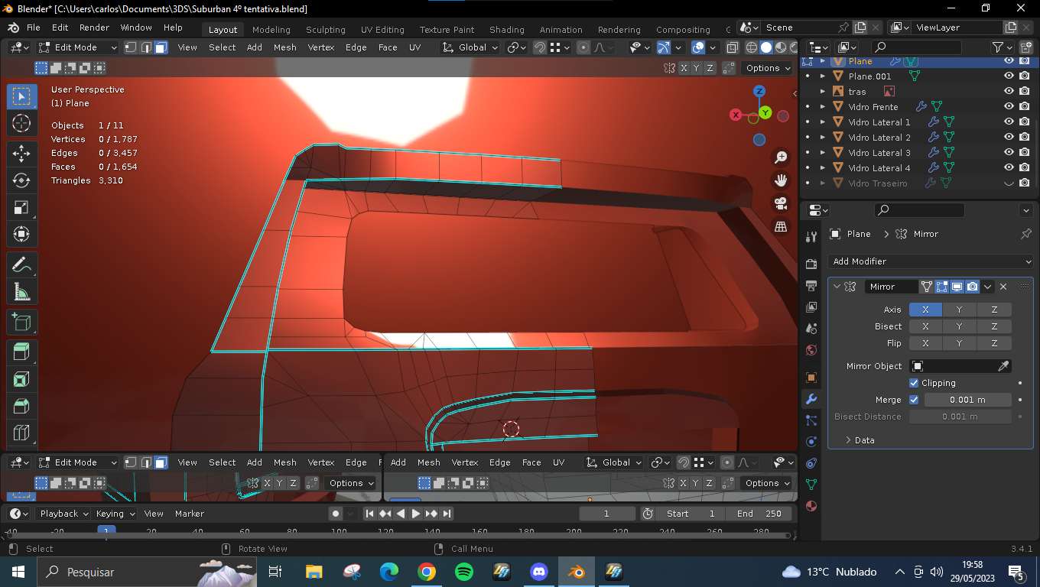Open the Object properties tab
Screen dimensions: 1040x587
[x=811, y=378]
